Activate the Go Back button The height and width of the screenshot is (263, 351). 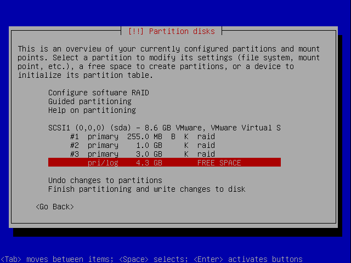(x=55, y=207)
